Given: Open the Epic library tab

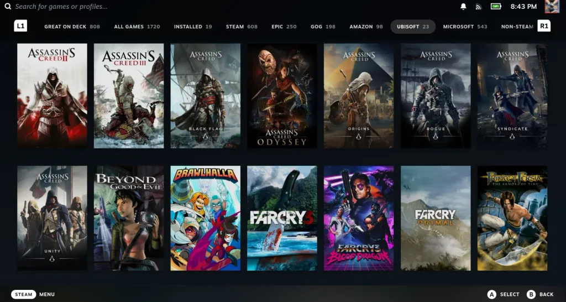Looking at the screenshot, I should [x=284, y=27].
